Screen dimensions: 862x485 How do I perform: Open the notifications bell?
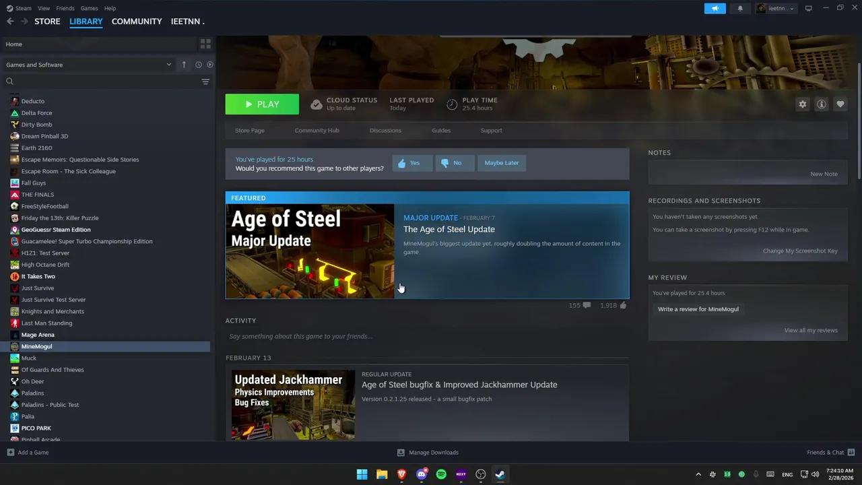pos(740,8)
